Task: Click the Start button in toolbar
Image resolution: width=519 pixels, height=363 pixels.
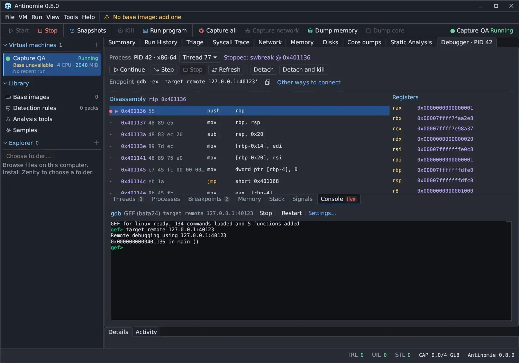Action: pyautogui.click(x=19, y=30)
